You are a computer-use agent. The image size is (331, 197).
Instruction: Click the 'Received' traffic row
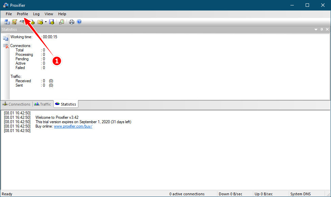pos(34,81)
